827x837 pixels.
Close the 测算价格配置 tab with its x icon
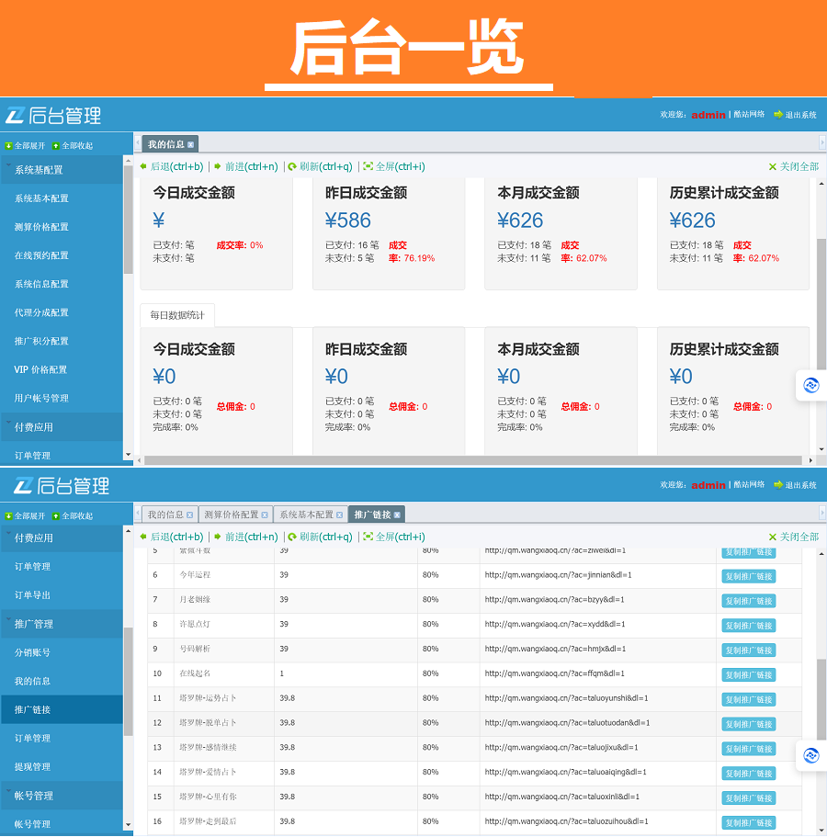point(265,515)
